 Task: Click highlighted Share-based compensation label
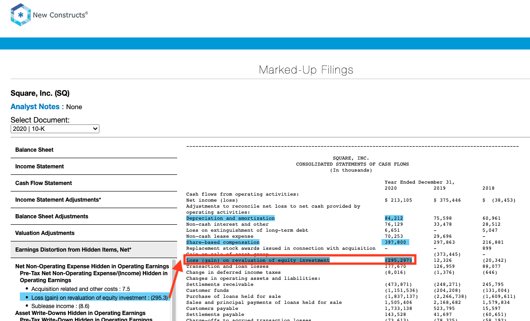coord(223,242)
